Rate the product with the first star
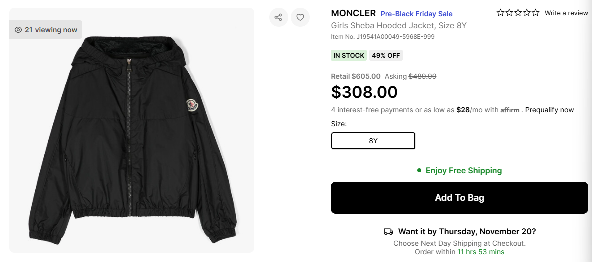Screen dimensions: 592x262 pos(500,13)
